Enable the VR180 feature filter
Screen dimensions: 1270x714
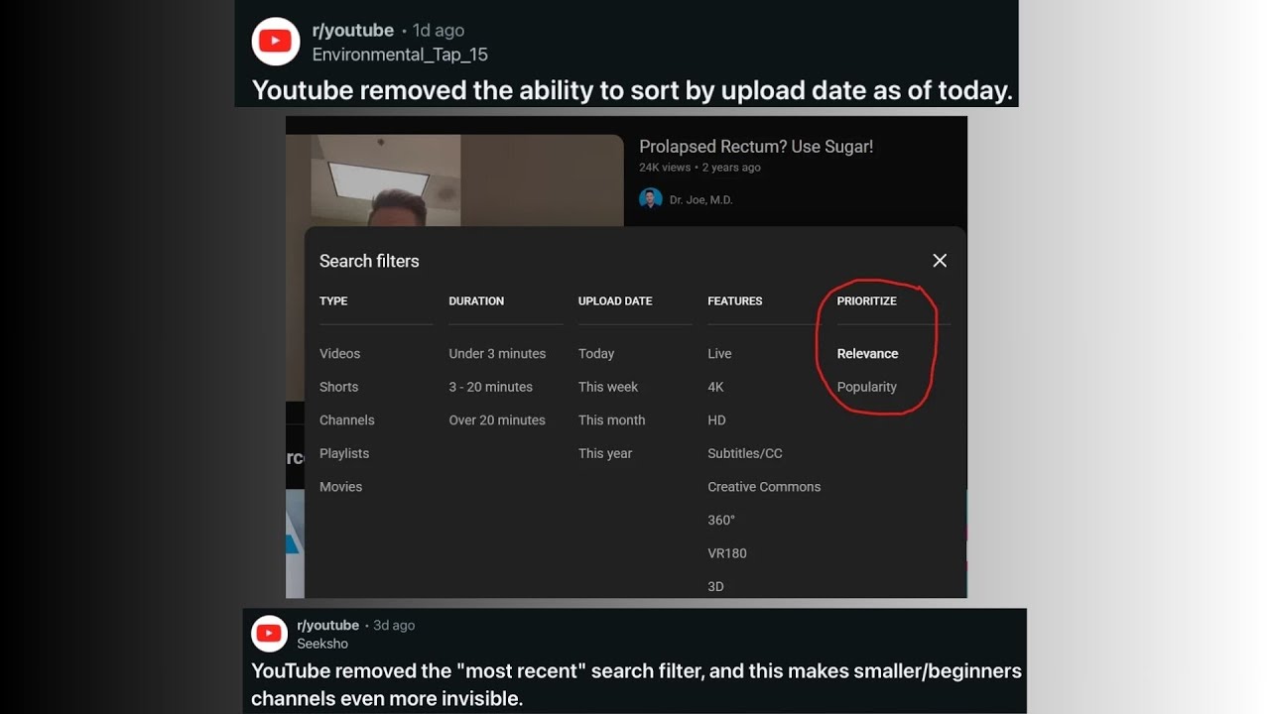pyautogui.click(x=726, y=553)
